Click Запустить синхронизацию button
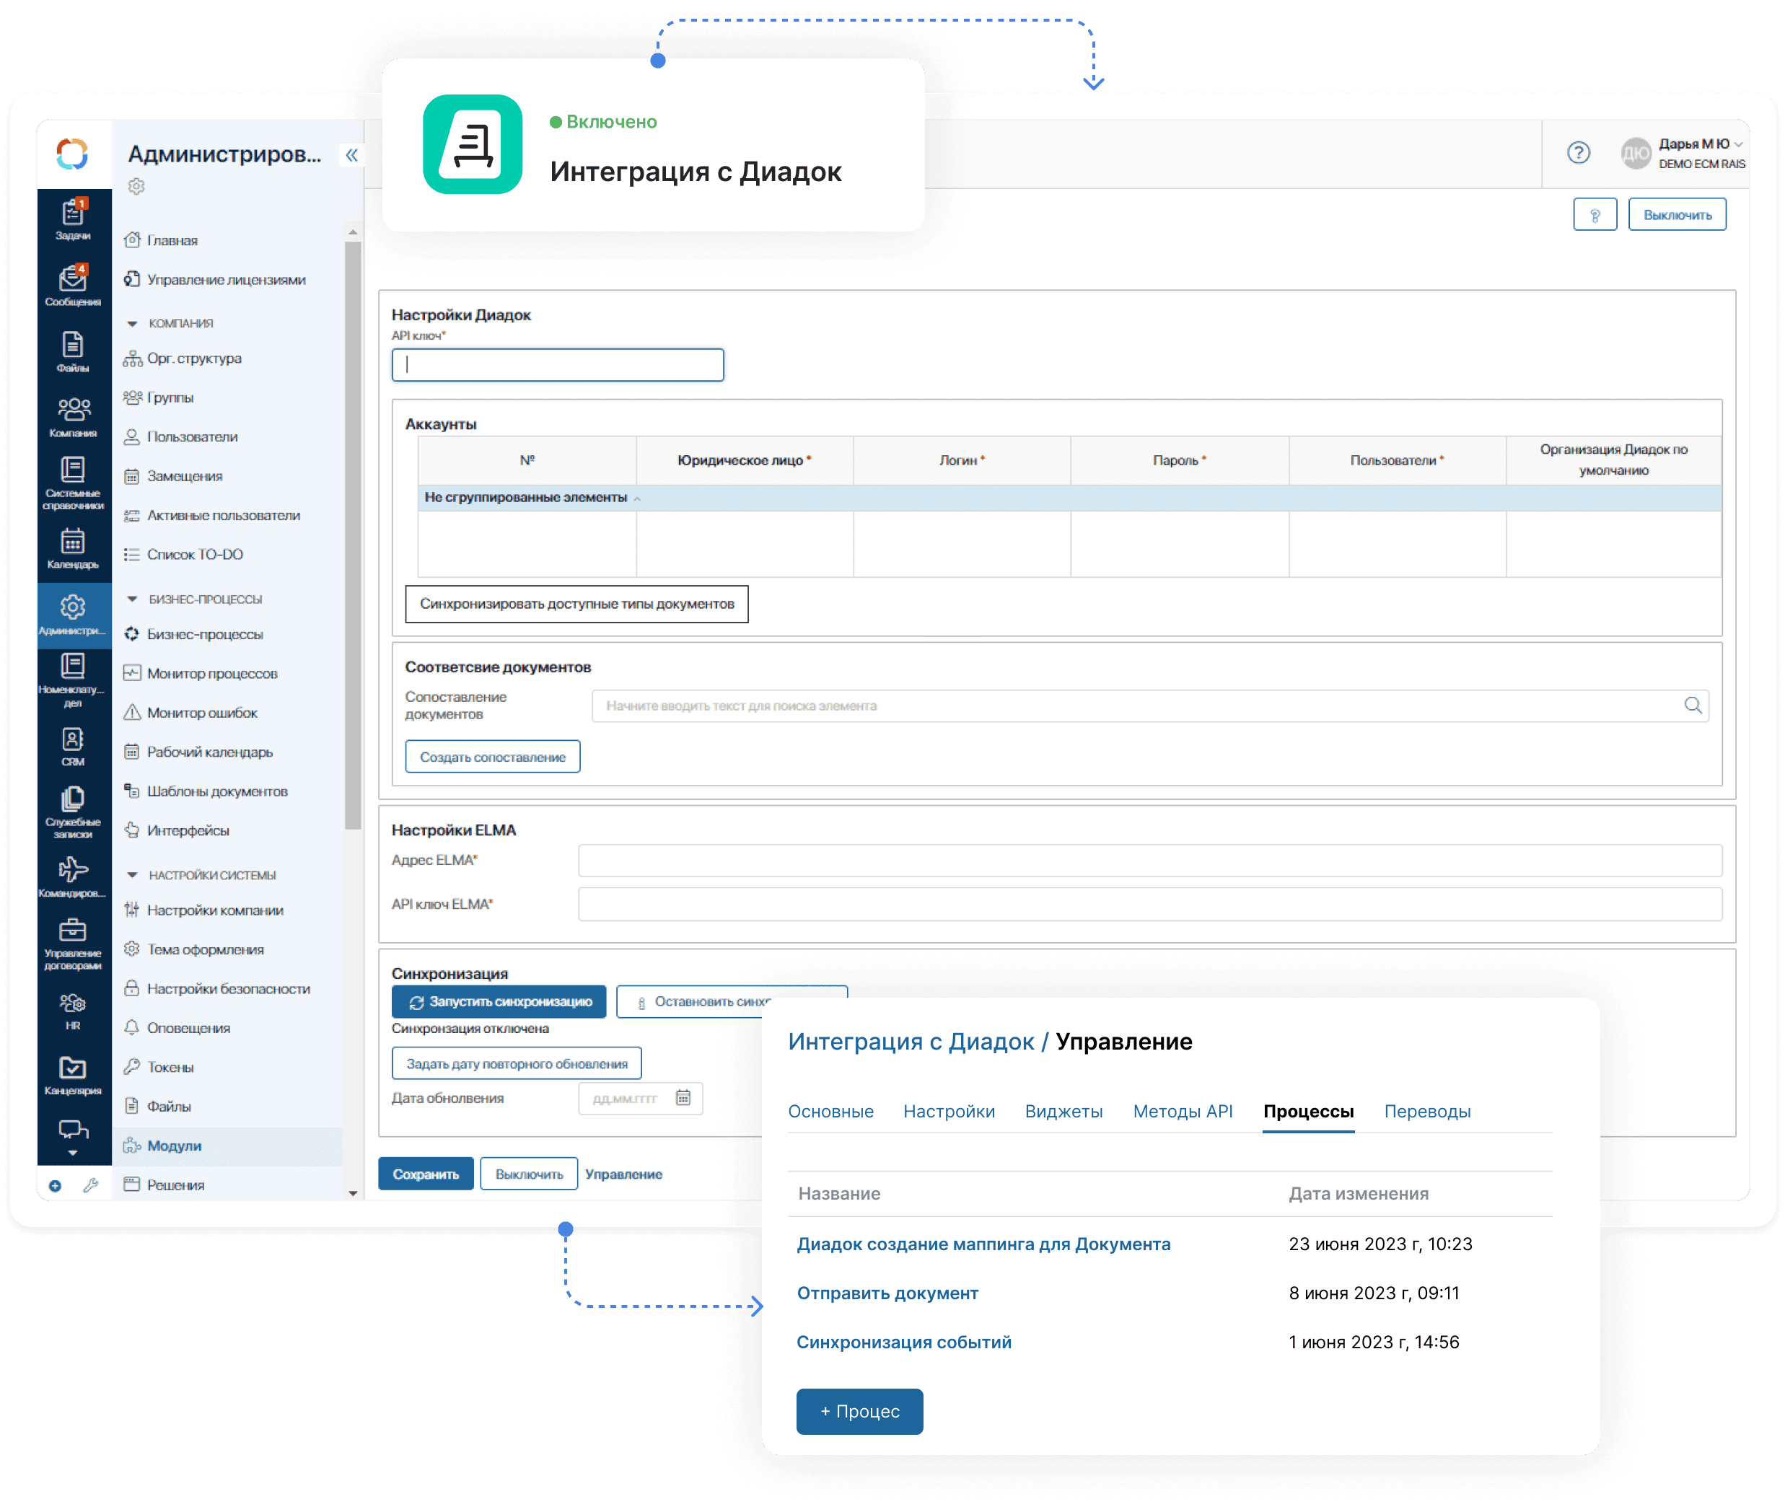 pos(499,1001)
